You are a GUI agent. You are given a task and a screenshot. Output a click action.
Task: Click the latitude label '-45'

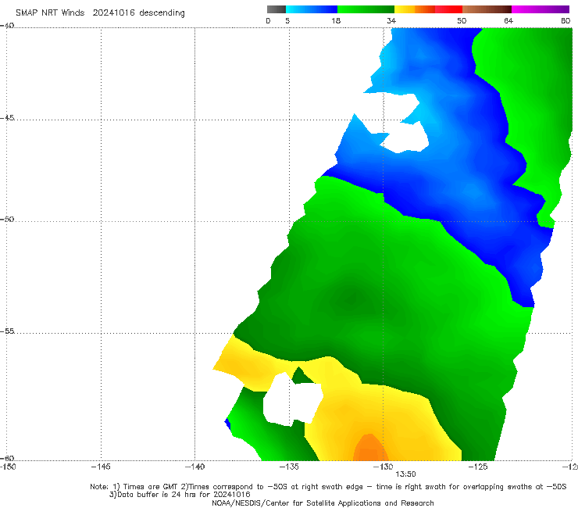tap(7, 118)
